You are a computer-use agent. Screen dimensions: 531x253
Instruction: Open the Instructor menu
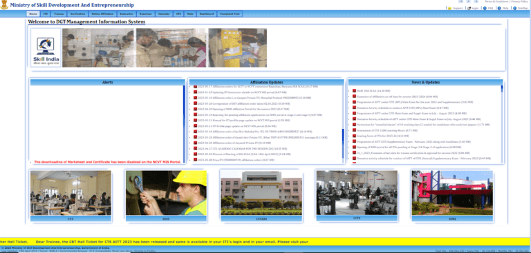click(127, 14)
